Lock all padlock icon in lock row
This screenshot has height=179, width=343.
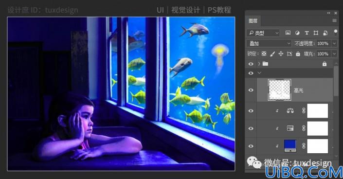click(x=298, y=54)
